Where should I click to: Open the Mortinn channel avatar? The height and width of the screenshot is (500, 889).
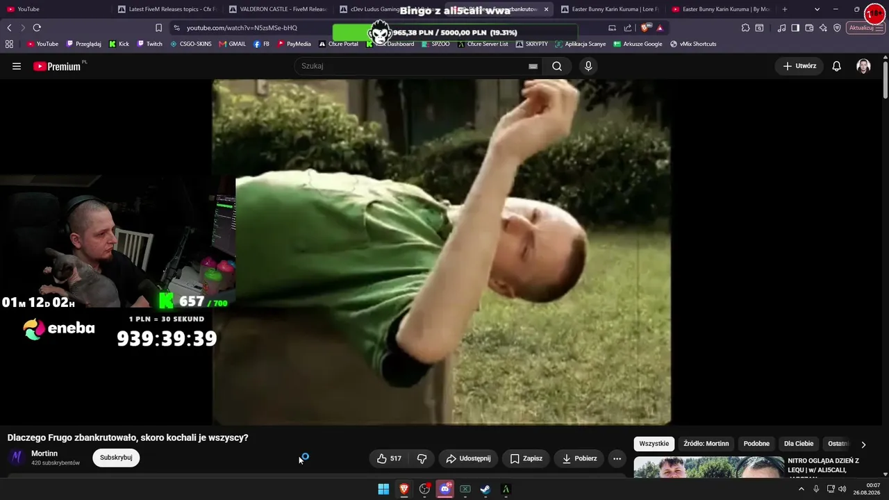coord(17,458)
